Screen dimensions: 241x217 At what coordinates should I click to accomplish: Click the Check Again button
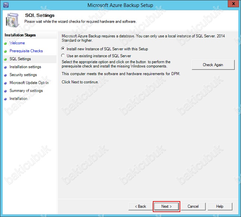[213, 65]
